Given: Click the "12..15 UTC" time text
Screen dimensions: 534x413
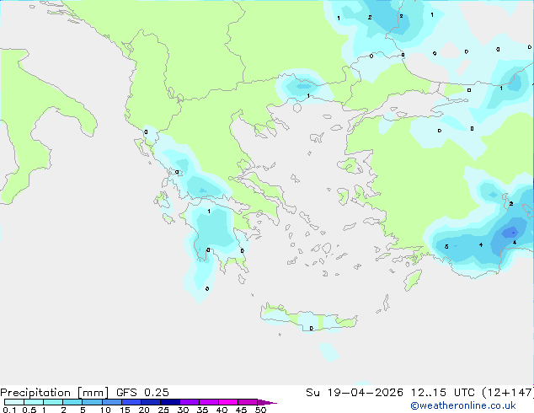Looking at the screenshot, I should (443, 393).
